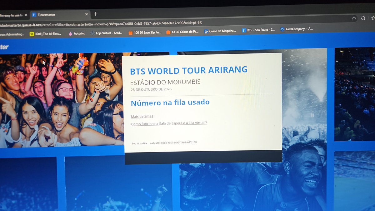375x211 pixels.
Task: Open the hotprinti bookmark
Action: tap(77, 33)
